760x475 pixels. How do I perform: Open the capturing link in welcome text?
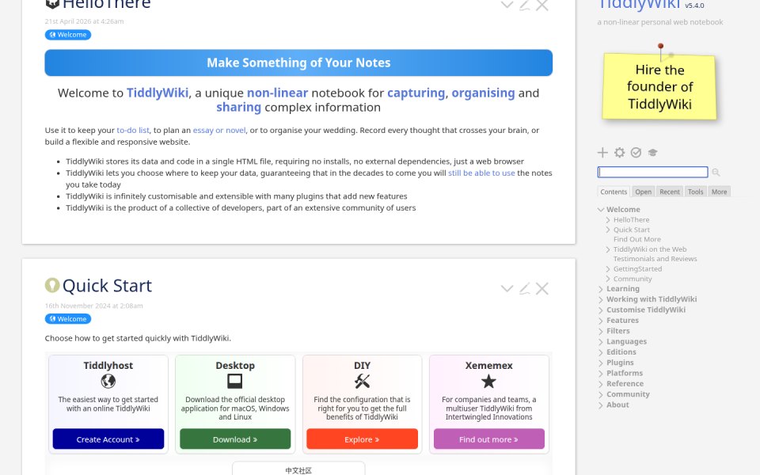[416, 93]
